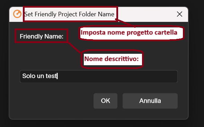The width and height of the screenshot is (204, 127).
Task: Place cursor after the word 'test'
Action: 57,76
